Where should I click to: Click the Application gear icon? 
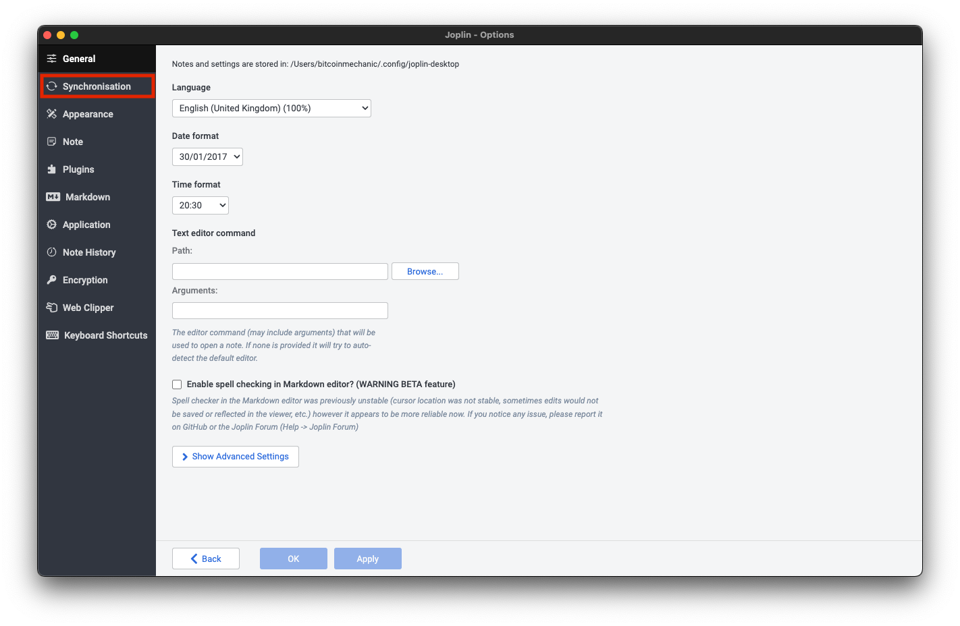pyautogui.click(x=51, y=225)
